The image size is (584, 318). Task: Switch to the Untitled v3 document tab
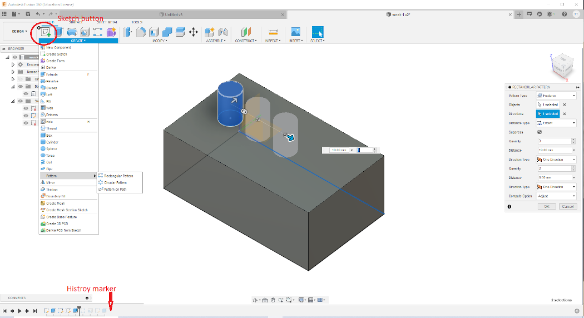[x=173, y=14]
